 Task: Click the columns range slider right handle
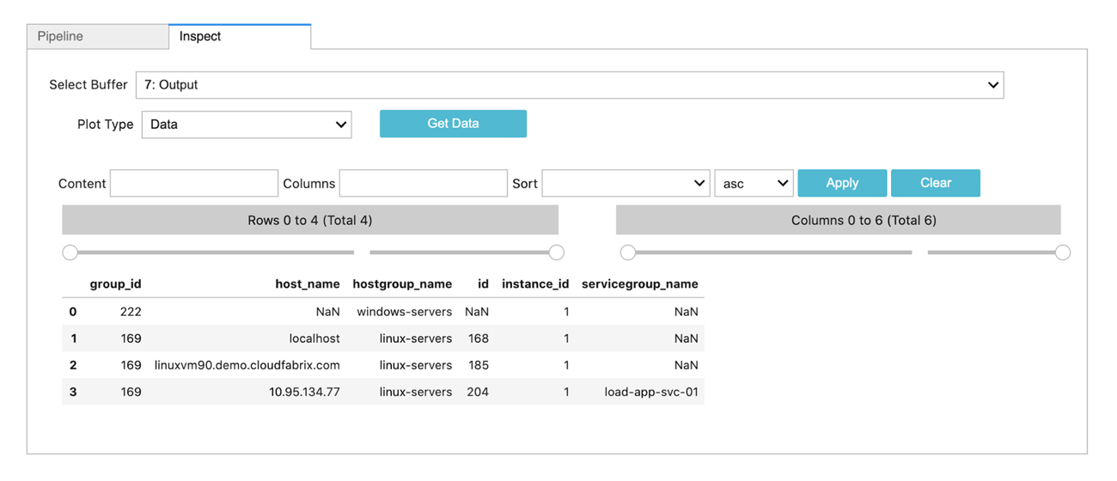pyautogui.click(x=1063, y=253)
